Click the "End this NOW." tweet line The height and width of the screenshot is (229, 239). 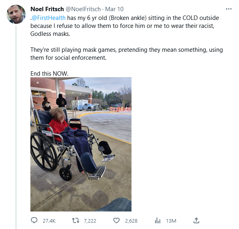(x=50, y=74)
